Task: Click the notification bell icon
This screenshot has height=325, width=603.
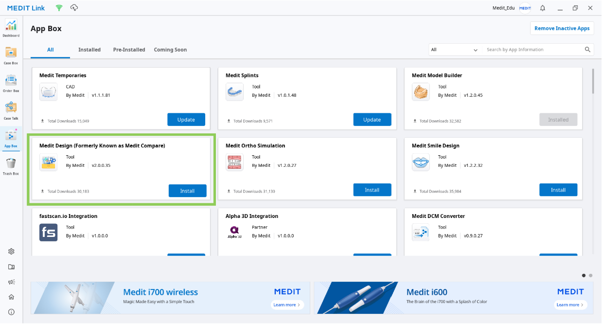Action: (x=543, y=8)
